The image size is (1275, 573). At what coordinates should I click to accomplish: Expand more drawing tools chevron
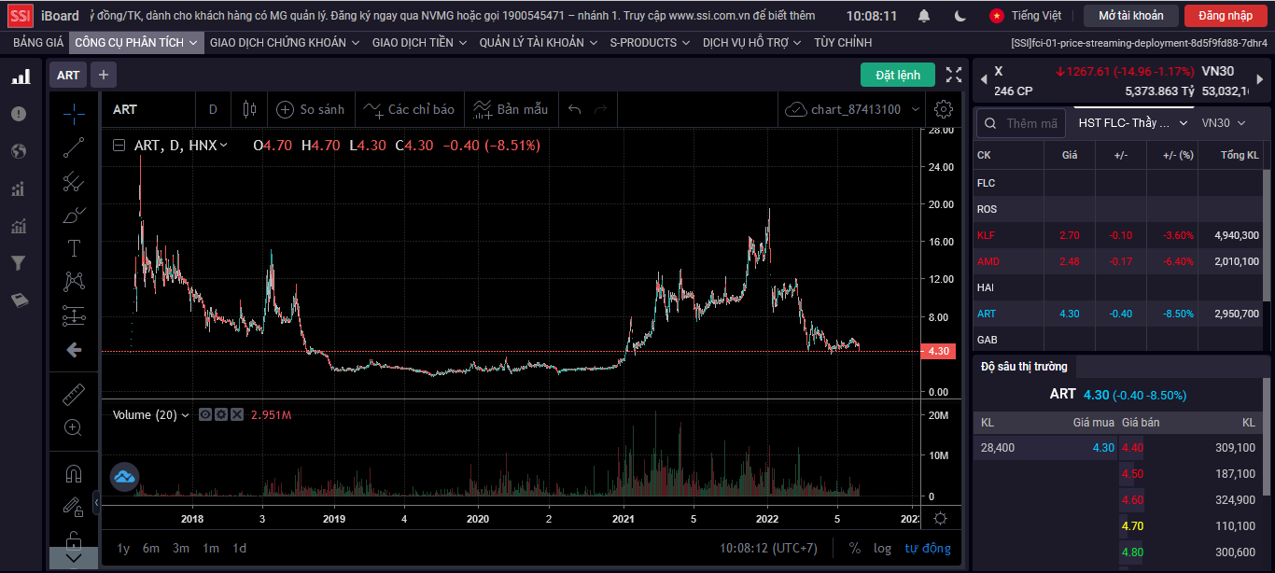click(74, 558)
